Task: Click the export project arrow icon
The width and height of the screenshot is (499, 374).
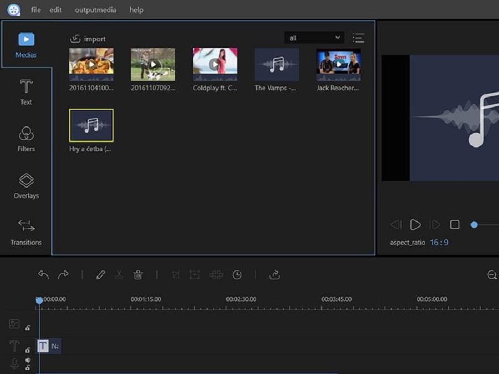Action: point(273,275)
